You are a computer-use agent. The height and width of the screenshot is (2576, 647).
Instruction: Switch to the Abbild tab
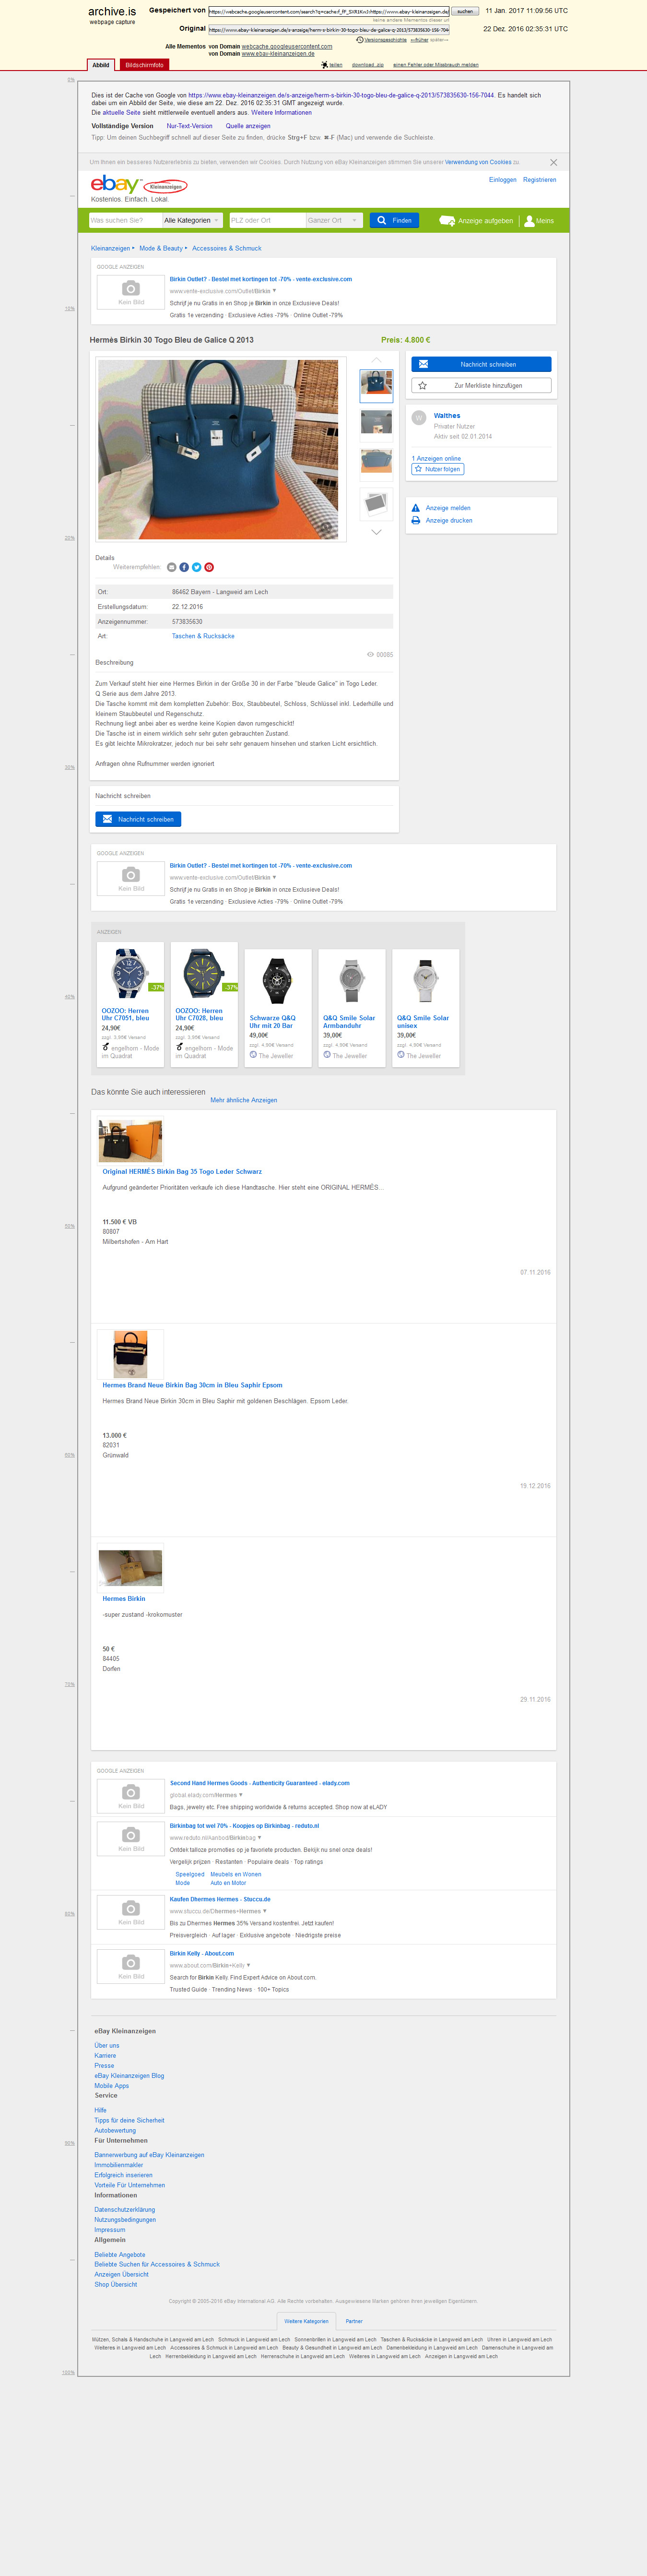101,65
